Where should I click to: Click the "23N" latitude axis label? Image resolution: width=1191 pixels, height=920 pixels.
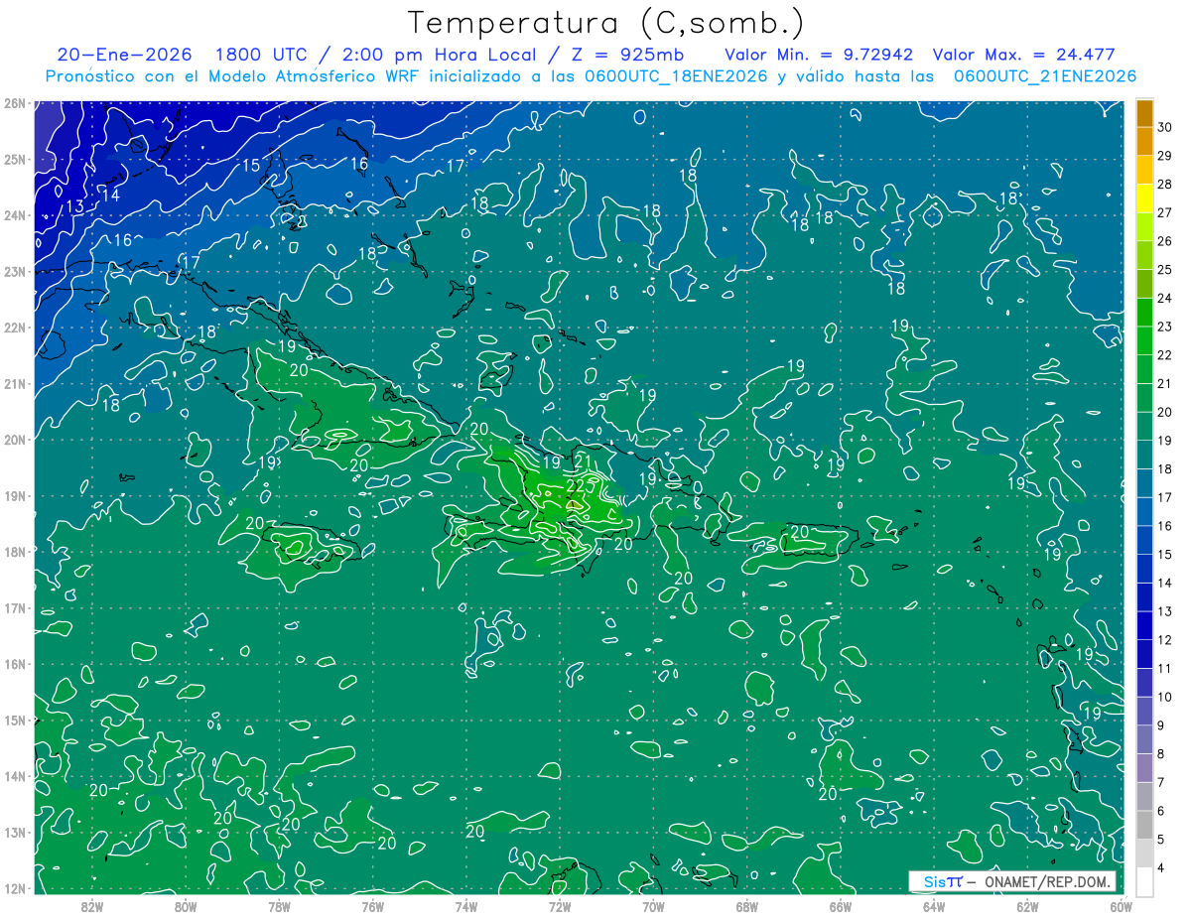point(14,271)
